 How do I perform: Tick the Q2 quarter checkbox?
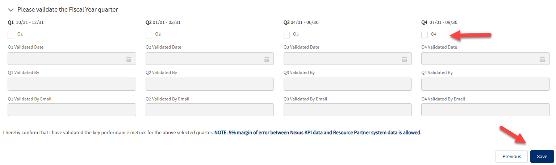click(x=149, y=35)
